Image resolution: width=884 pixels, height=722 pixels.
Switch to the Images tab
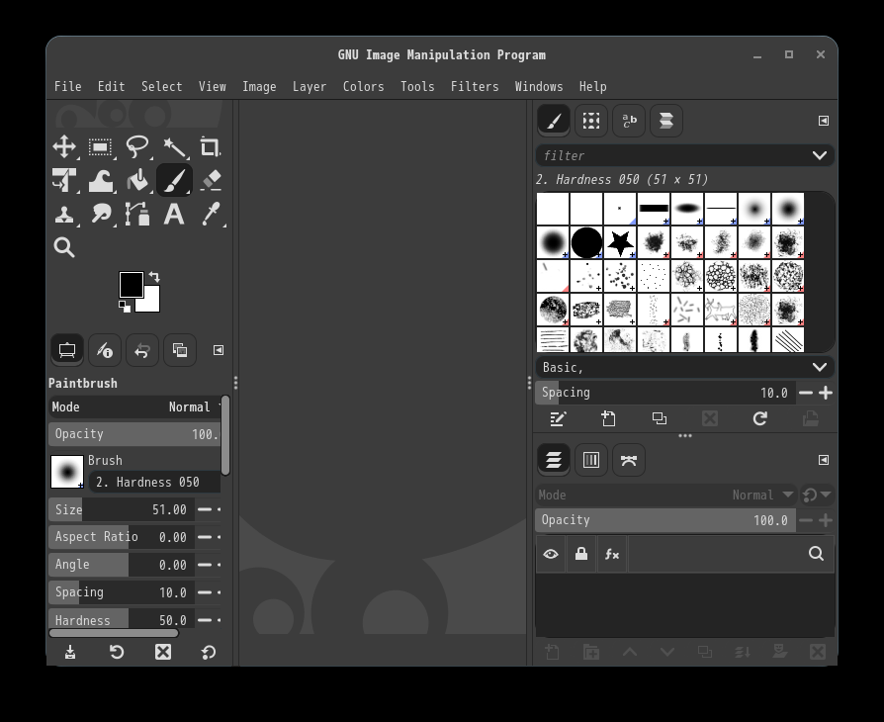(x=180, y=350)
